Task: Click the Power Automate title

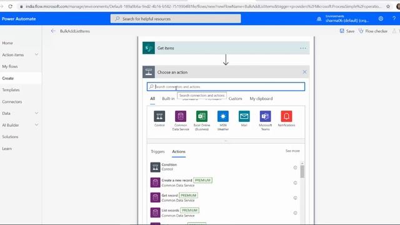Action: tap(19, 19)
